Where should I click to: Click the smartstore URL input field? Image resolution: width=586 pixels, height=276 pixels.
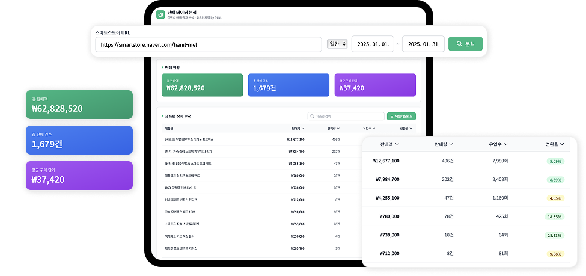(x=209, y=44)
